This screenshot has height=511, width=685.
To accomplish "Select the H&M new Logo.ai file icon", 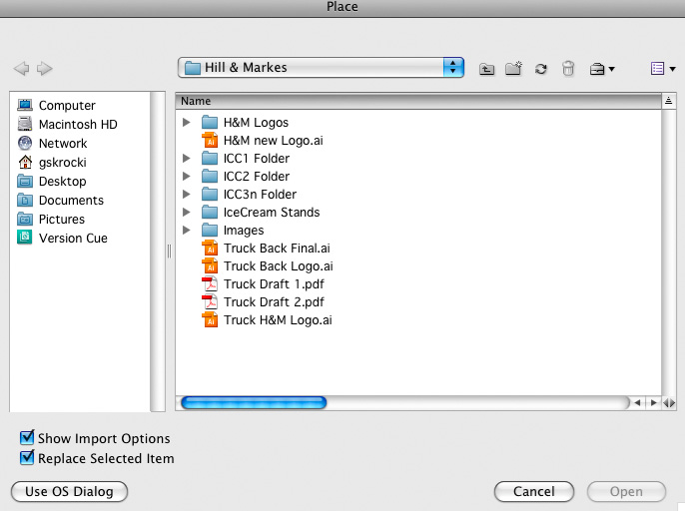I will click(210, 140).
